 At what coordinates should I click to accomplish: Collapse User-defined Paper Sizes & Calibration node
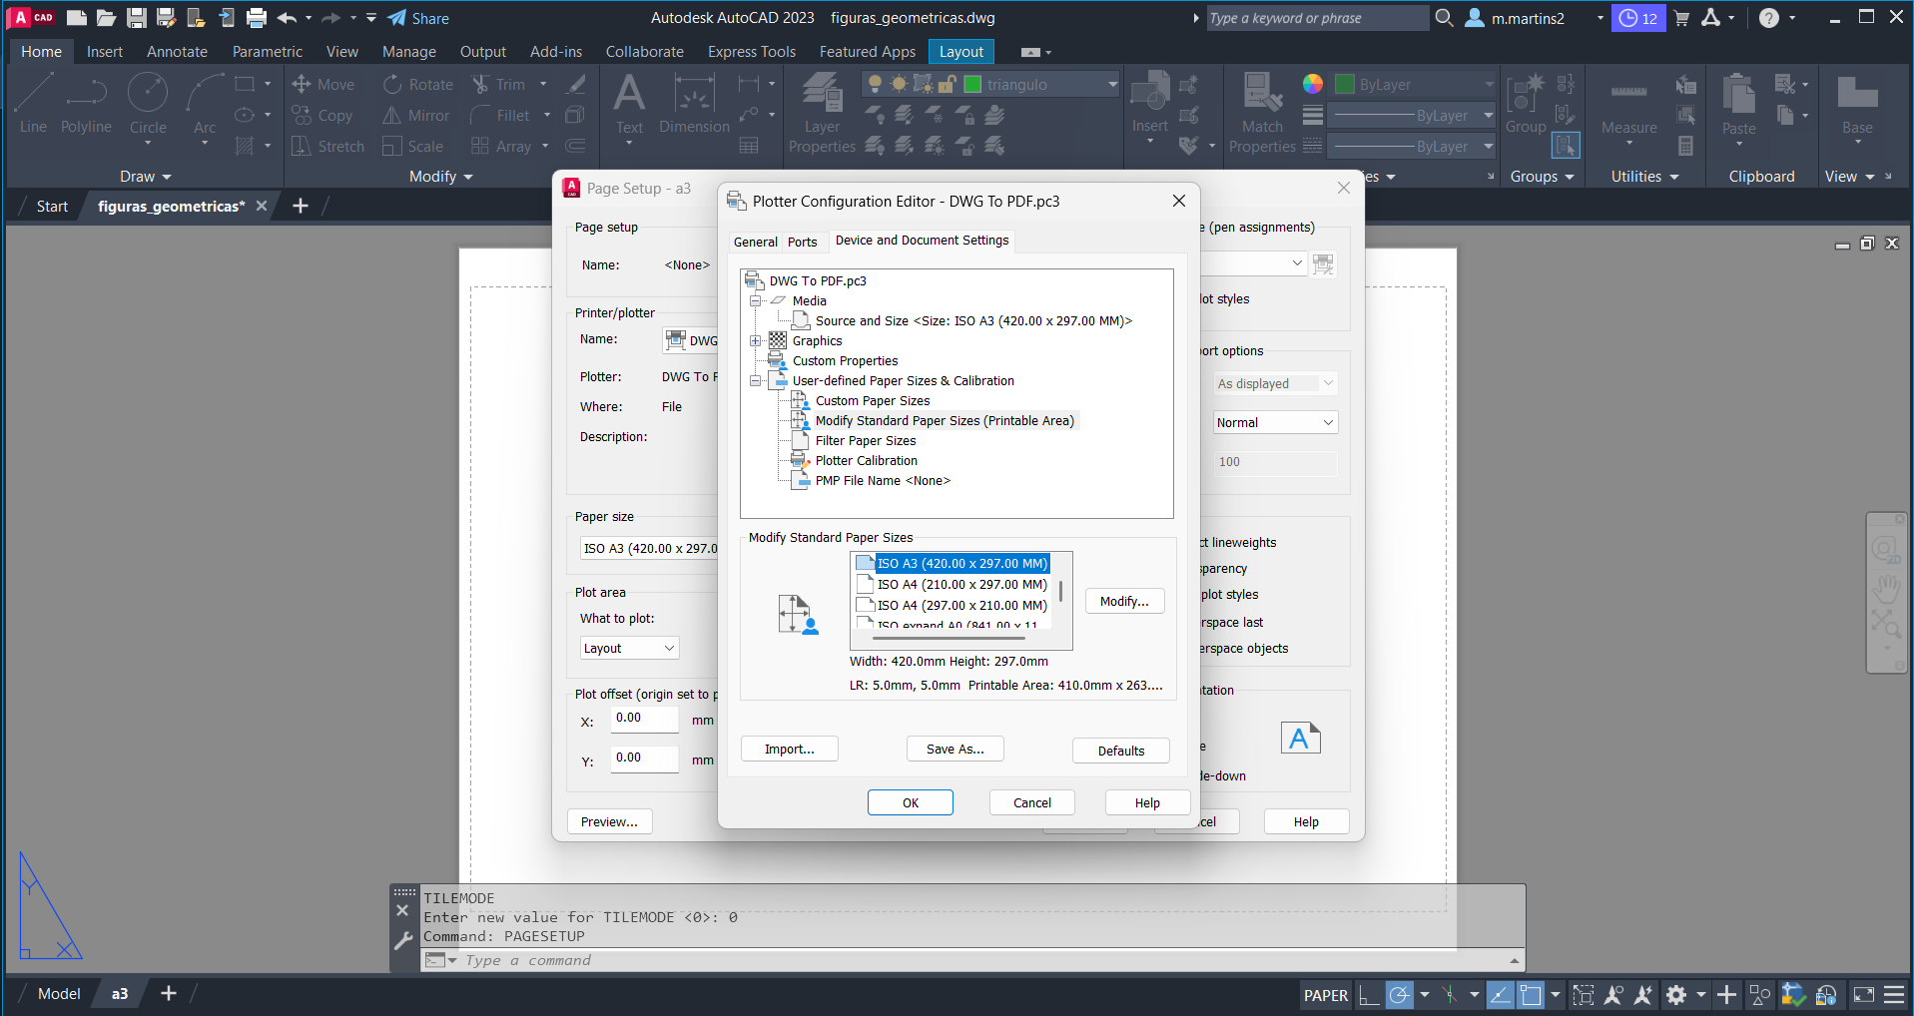click(755, 380)
